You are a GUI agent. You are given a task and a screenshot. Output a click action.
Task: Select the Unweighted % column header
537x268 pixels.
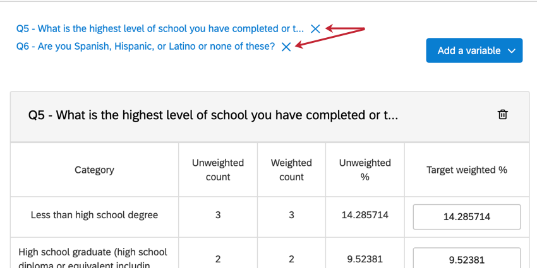[x=365, y=170]
